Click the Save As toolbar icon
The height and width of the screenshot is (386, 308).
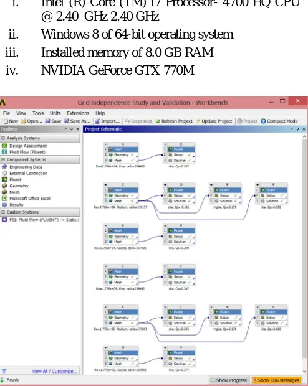67,121
